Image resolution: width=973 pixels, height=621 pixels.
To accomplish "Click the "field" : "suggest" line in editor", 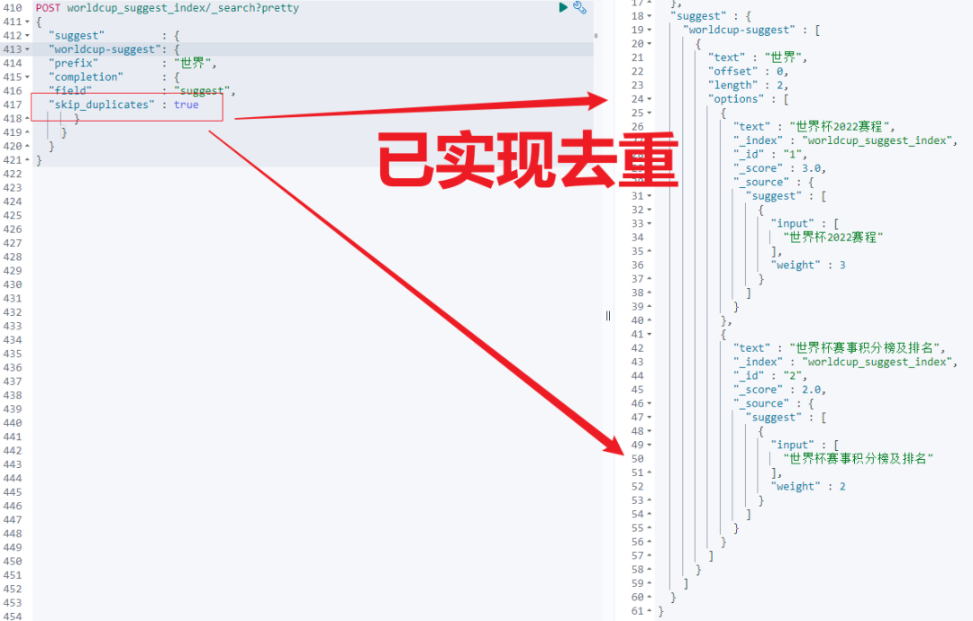I will point(142,91).
